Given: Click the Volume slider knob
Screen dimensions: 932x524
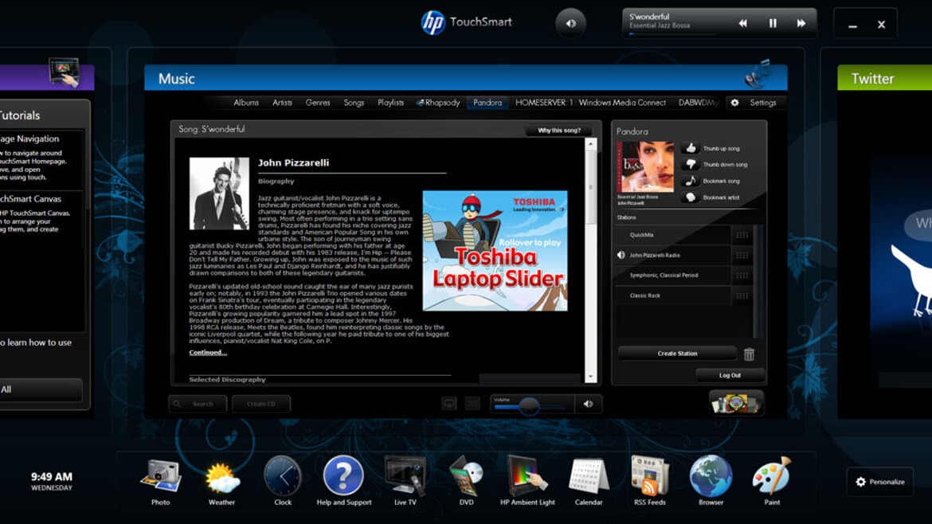Looking at the screenshot, I should coord(529,406).
